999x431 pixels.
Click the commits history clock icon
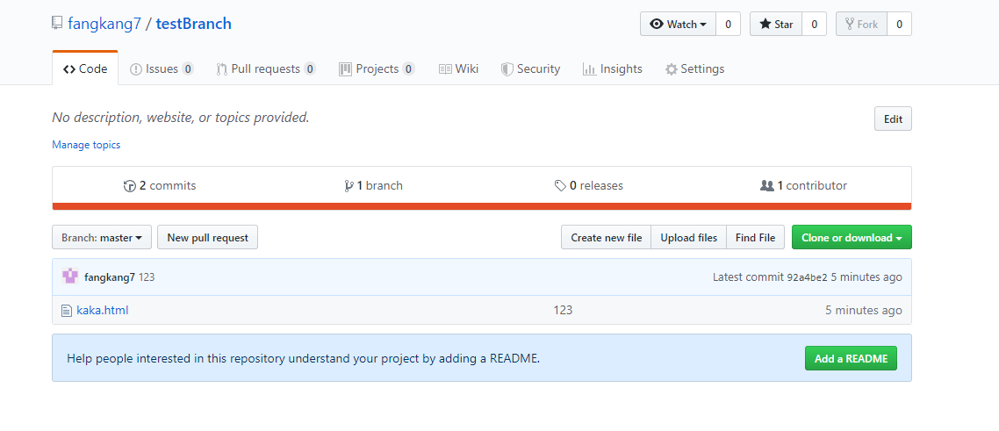tap(130, 186)
